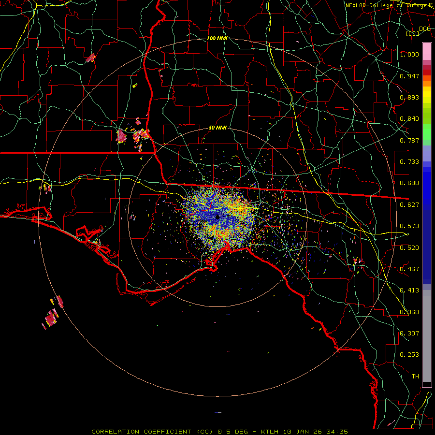Select the 0.360 scale value

click(409, 312)
